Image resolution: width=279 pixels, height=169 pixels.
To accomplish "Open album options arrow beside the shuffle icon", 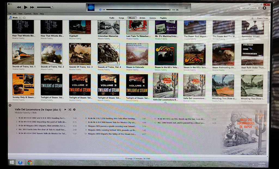I will point(74,109).
